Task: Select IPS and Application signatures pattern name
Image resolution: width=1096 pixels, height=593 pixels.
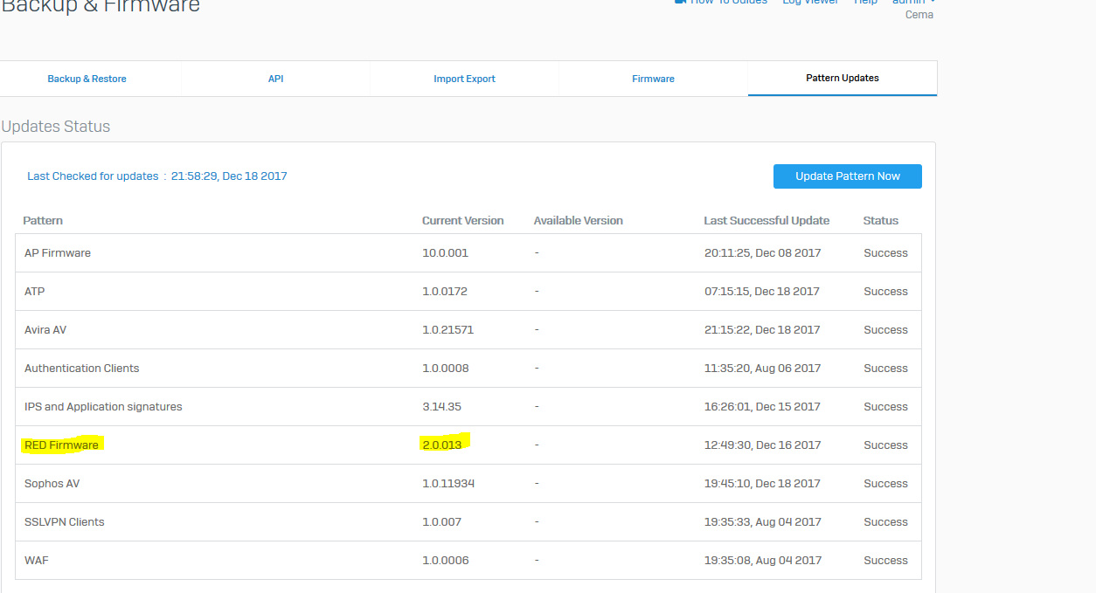Action: 103,407
